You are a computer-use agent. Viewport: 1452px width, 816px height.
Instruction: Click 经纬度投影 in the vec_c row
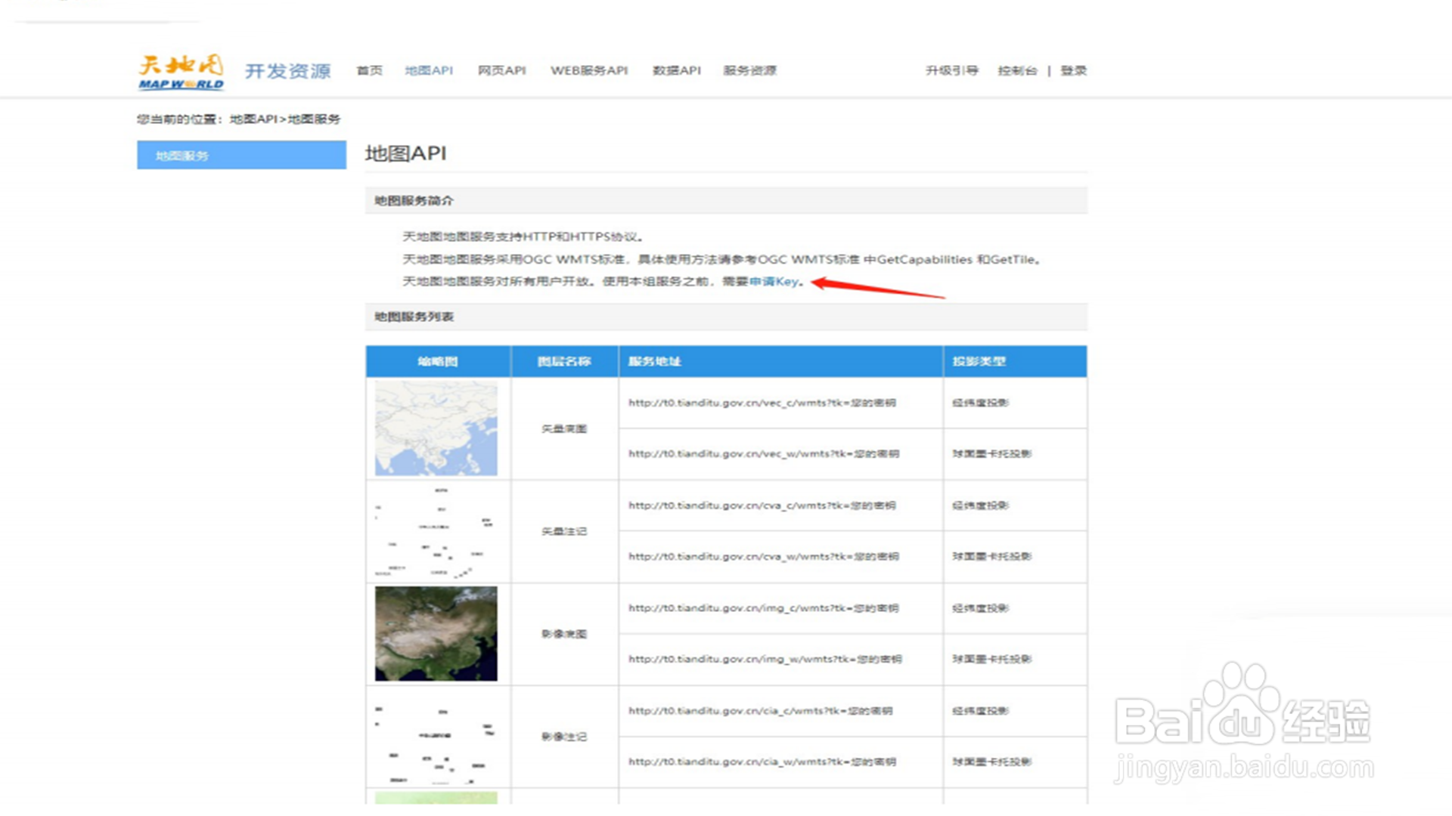pos(981,403)
